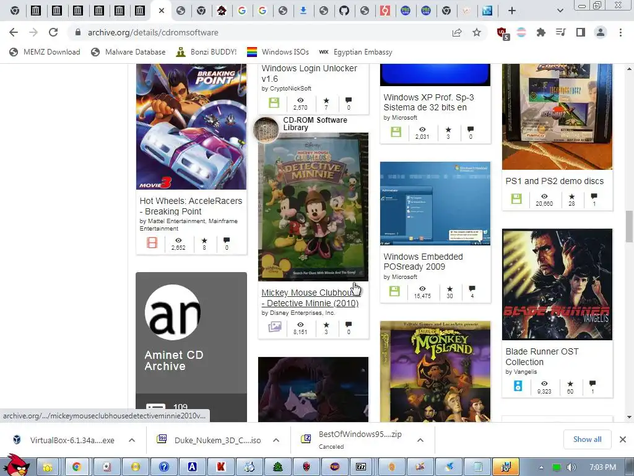Click movie film icon on Hot Wheels card
This screenshot has width=634, height=476.
(x=152, y=243)
